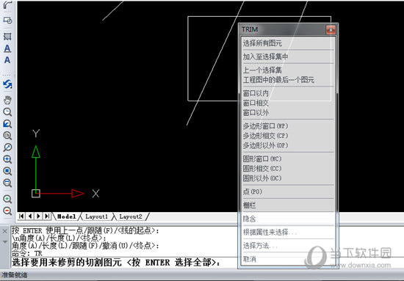Switch to the Layout2 tab
The image size is (404, 281).
(130, 216)
